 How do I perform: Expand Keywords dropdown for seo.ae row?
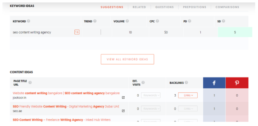[x=151, y=109]
